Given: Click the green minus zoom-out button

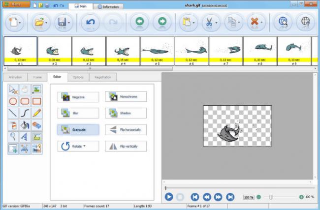Looking at the screenshot, I should click(x=258, y=197).
